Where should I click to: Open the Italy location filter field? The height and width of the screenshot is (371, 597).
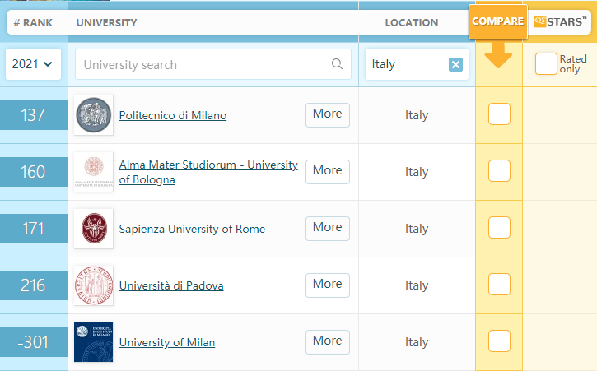point(417,64)
